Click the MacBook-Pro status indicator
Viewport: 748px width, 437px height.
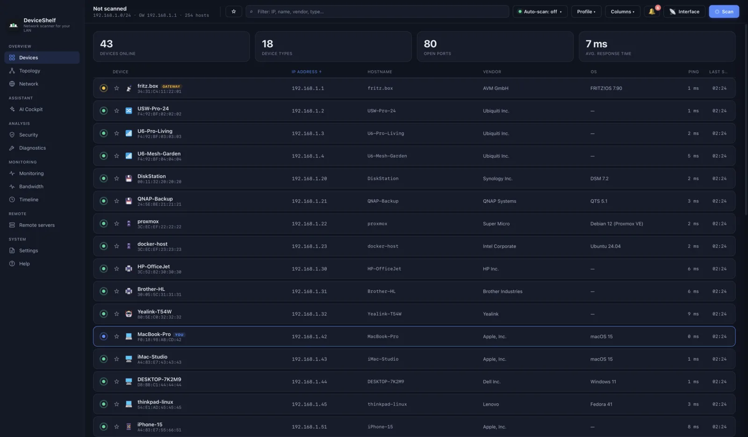pos(104,336)
